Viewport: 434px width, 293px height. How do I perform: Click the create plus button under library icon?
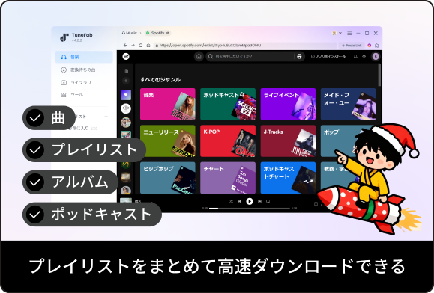point(126,81)
